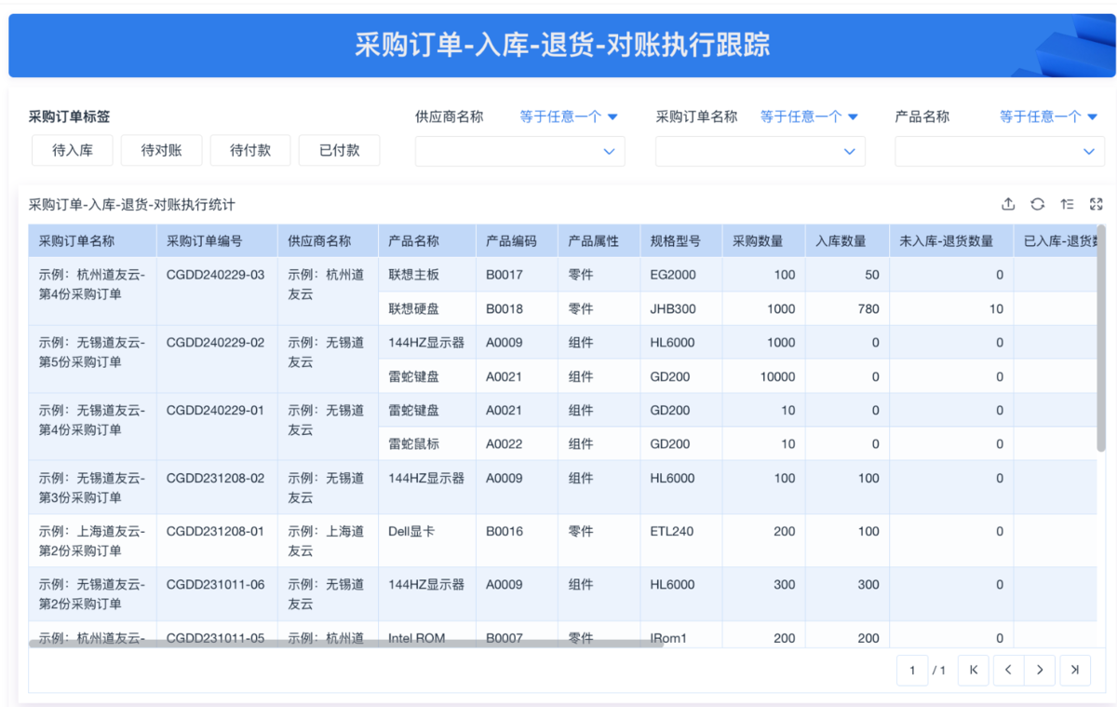Click the 采购订单名称 column header
Viewport: 1117px width, 707px height.
click(92, 240)
